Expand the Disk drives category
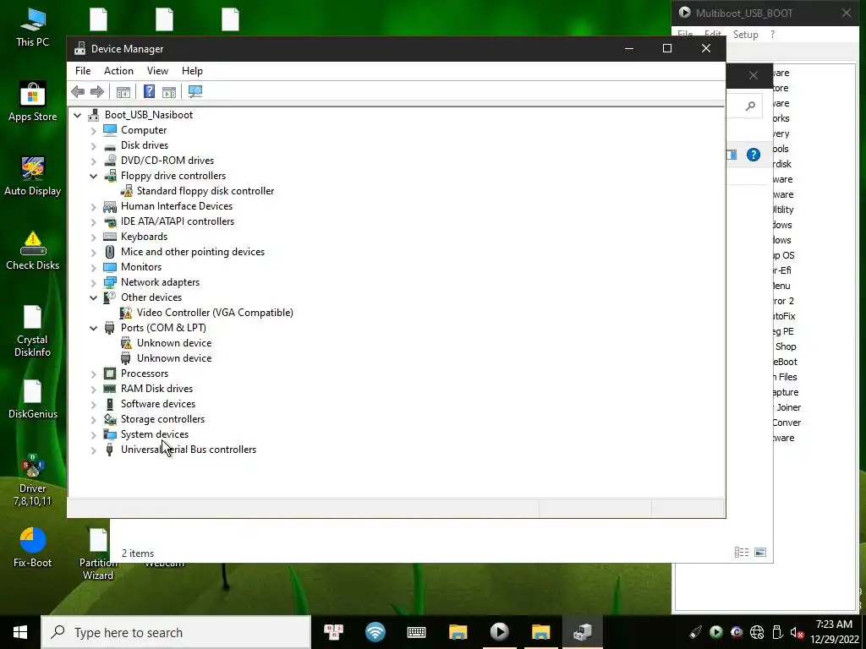This screenshot has width=866, height=649. pyautogui.click(x=93, y=146)
